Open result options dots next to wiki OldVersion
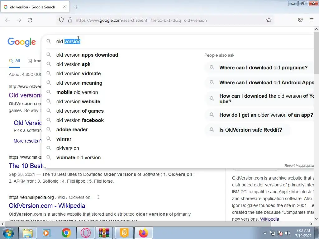319x239 pixels. point(98,197)
